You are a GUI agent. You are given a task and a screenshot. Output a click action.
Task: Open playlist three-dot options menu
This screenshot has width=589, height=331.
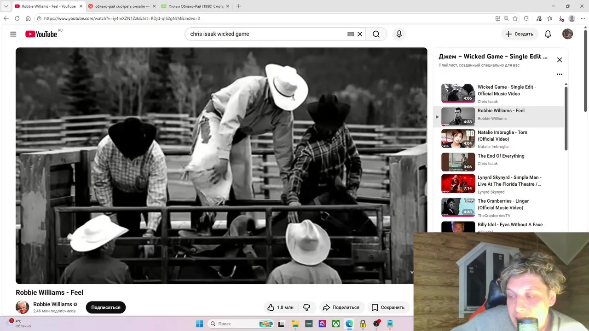pyautogui.click(x=560, y=74)
